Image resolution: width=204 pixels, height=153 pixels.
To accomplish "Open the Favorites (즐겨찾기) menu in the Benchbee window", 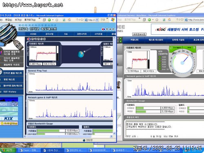I will 130,20.
